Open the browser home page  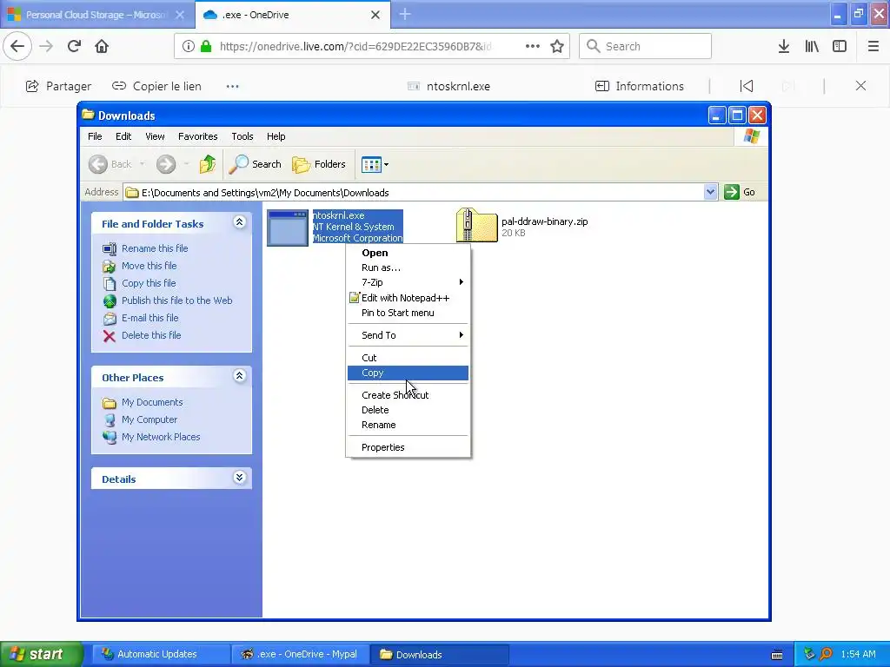[102, 46]
